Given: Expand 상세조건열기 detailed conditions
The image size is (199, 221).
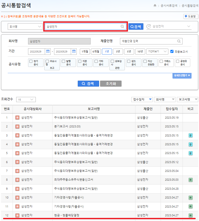Looking at the screenshot, I should click(182, 75).
